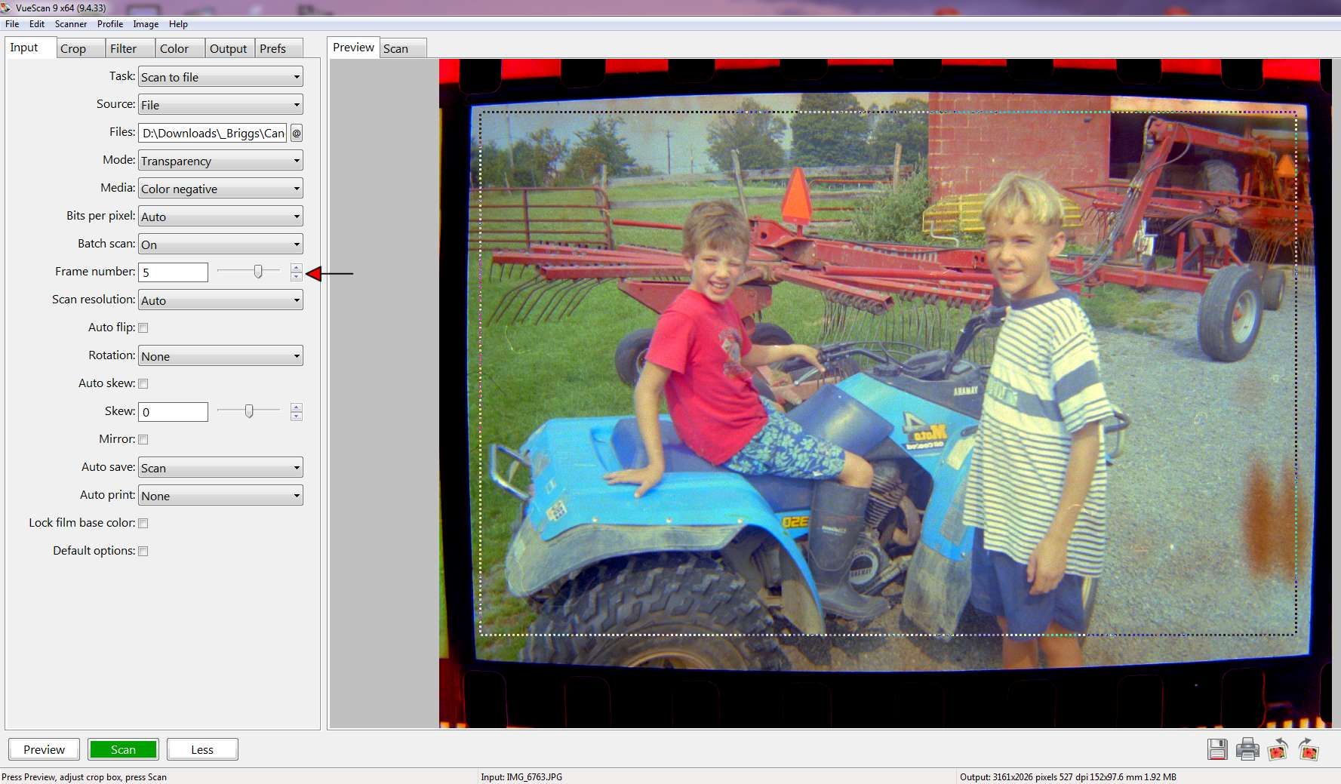
Task: Rotate the image right using the rotate icon
Action: 1306,749
